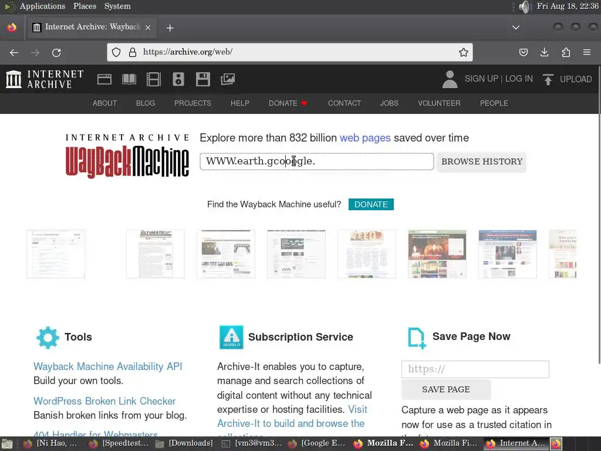Image resolution: width=601 pixels, height=451 pixels.
Task: Click the teal DONATE button
Action: point(371,204)
